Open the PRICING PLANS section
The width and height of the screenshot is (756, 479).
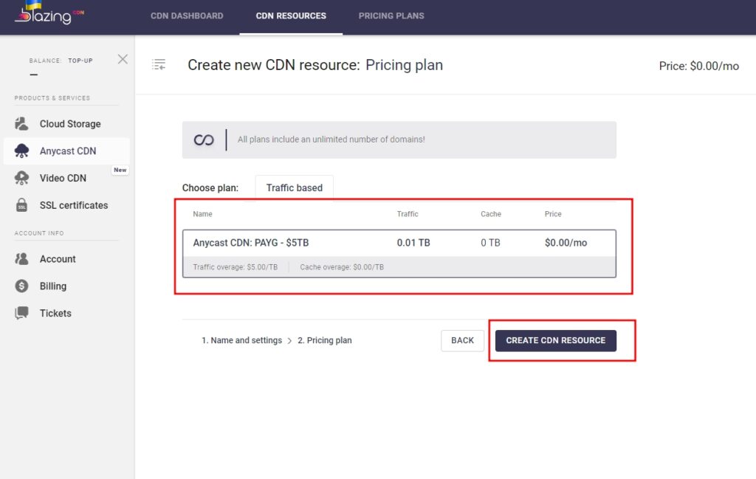[391, 15]
